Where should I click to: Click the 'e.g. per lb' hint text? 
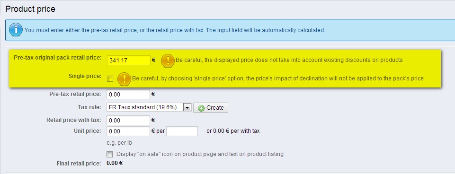pos(120,143)
